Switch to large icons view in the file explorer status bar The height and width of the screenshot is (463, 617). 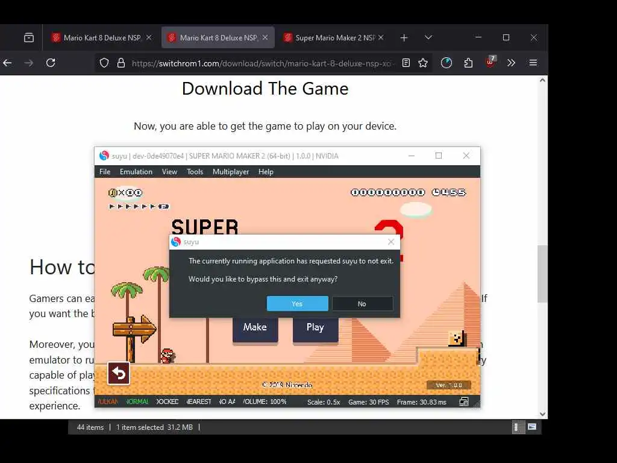point(532,427)
